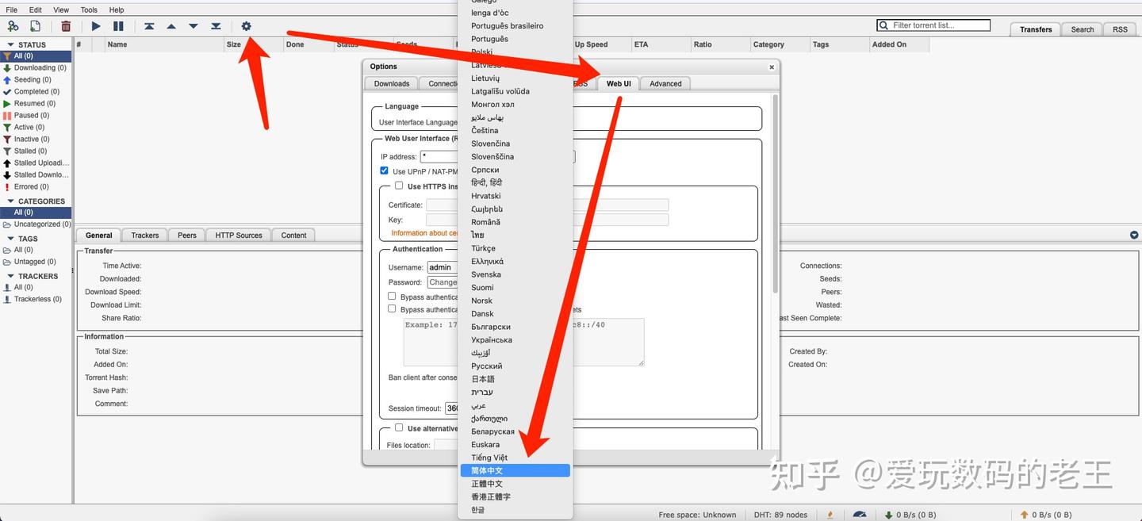Viewport: 1142px width, 521px height.
Task: Open the HTTP Sources properties tab
Action: click(239, 235)
